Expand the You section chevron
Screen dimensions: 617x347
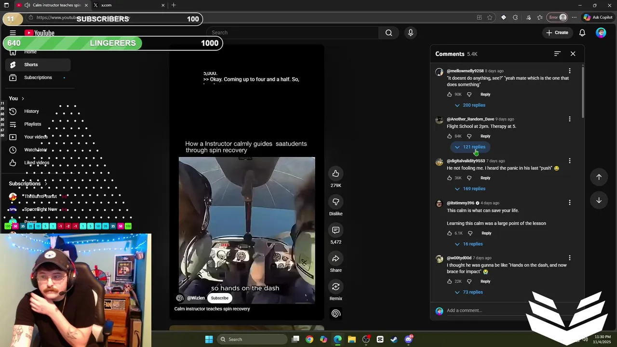pyautogui.click(x=23, y=99)
